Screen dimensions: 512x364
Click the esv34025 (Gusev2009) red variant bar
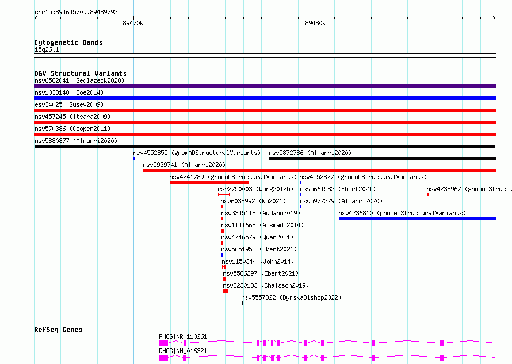click(265, 110)
